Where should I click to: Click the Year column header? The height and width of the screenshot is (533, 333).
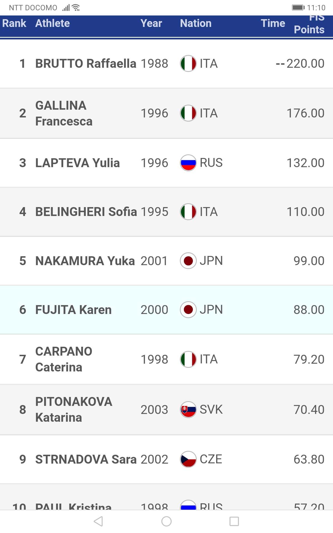click(151, 23)
